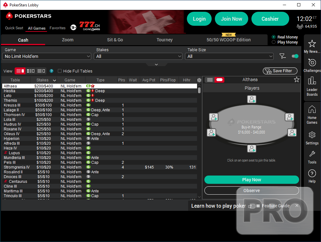Click the table list scrollbar thumb
Screen dimensions: 321x242
[199, 90]
